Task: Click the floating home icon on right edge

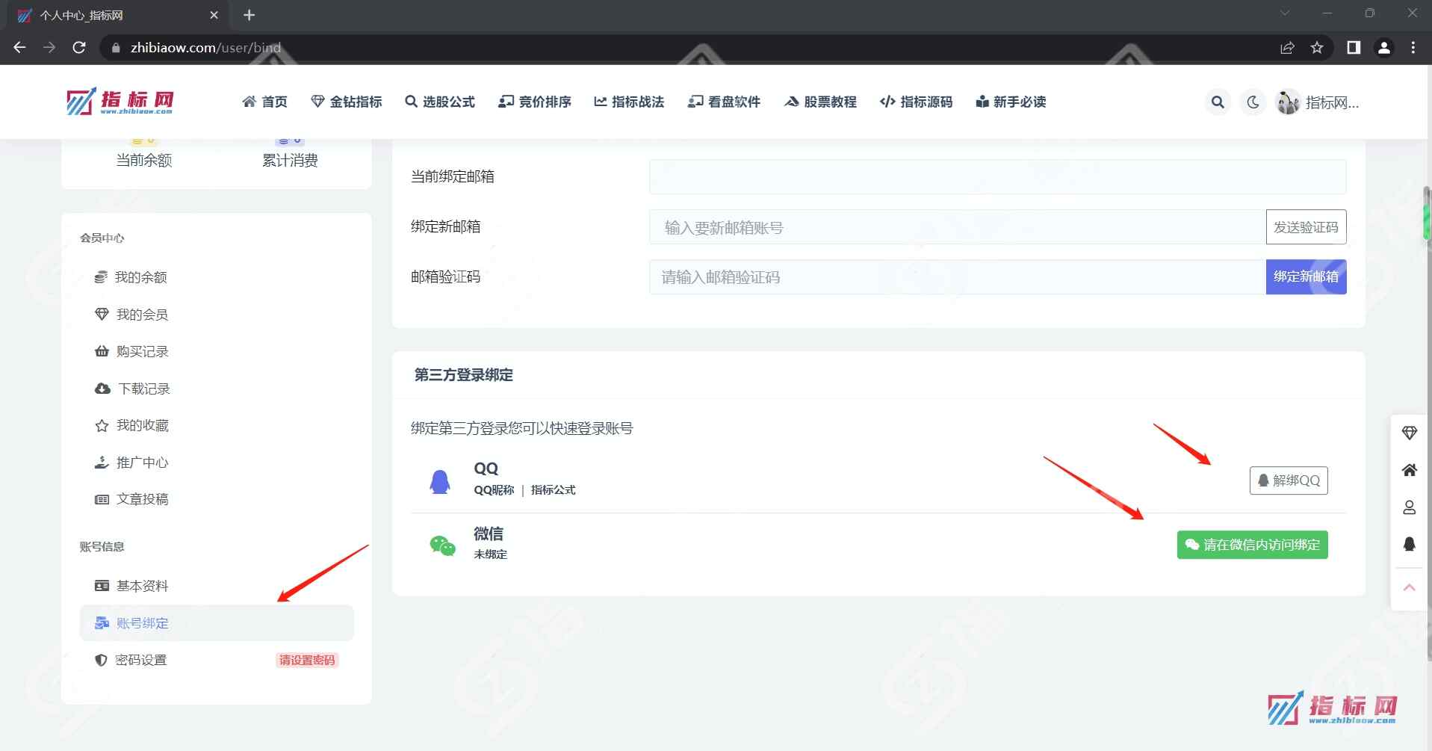Action: click(x=1410, y=469)
